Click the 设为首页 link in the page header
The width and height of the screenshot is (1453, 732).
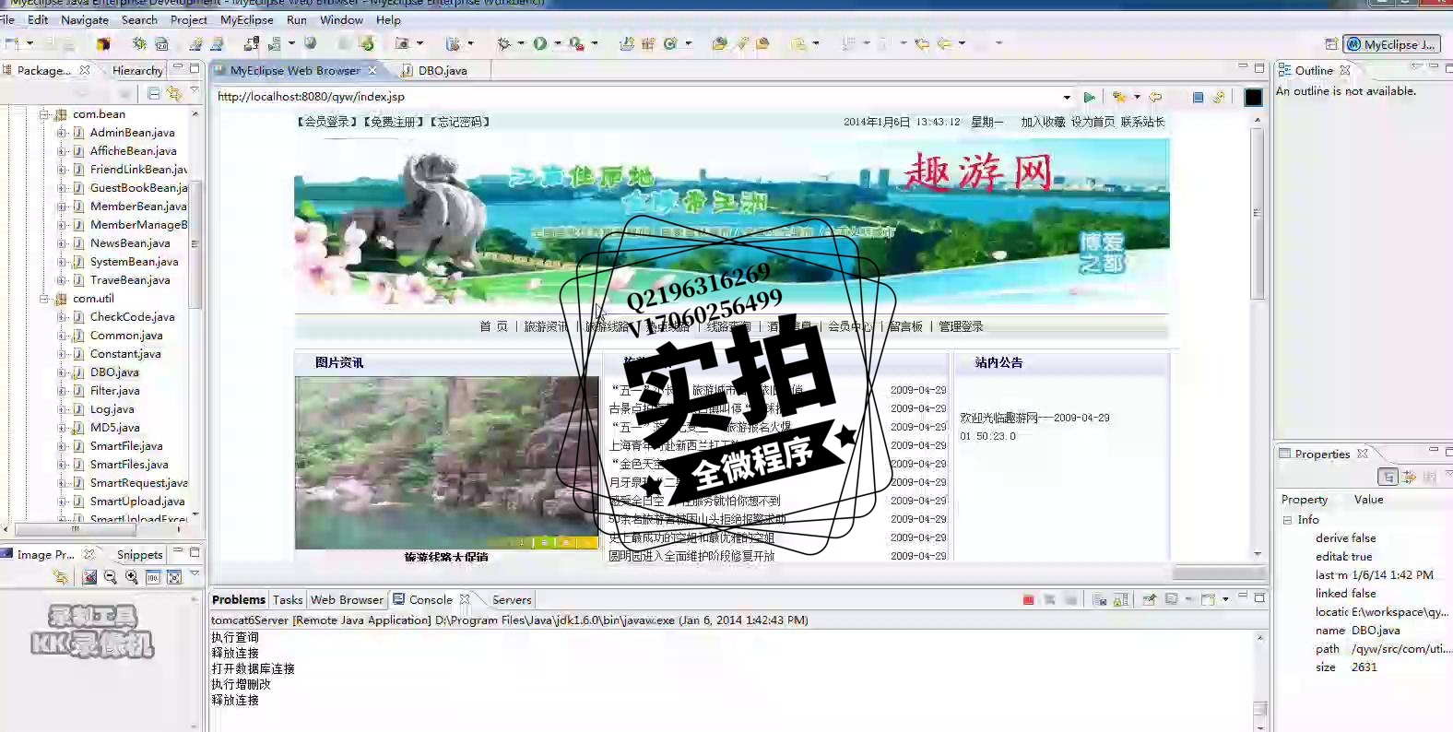point(1093,122)
